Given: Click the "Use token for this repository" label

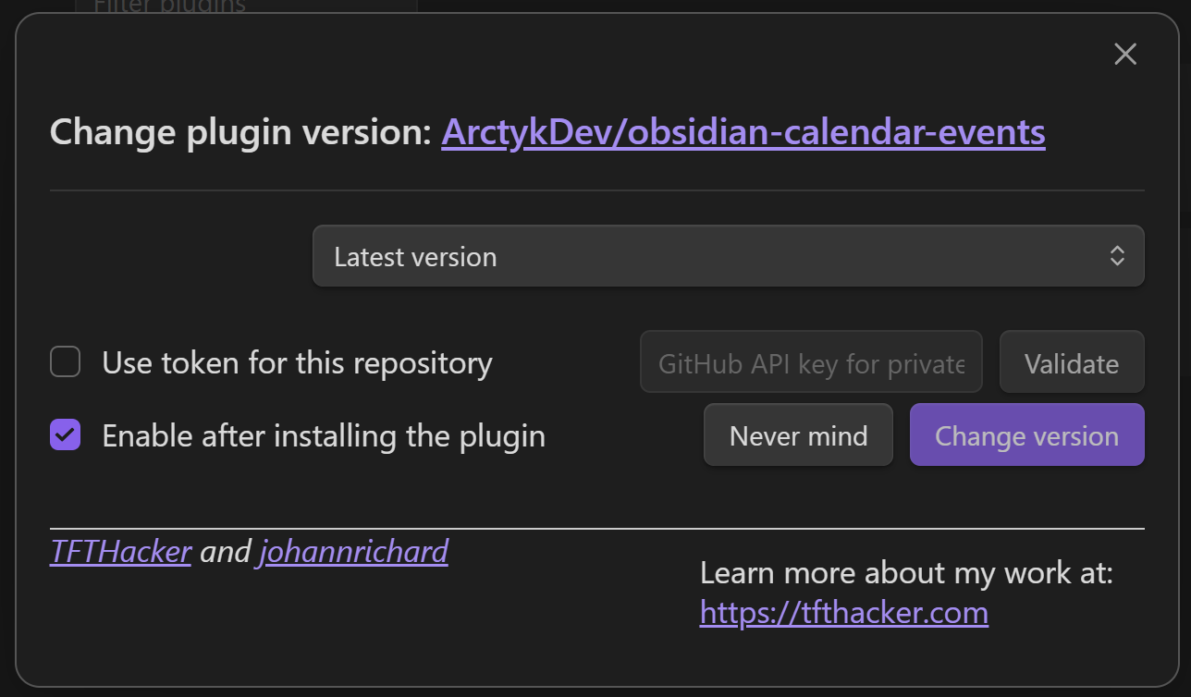Looking at the screenshot, I should 297,363.
